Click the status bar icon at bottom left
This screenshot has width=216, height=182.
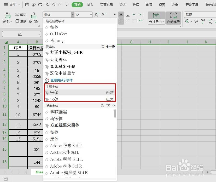pyautogui.click(x=6, y=179)
